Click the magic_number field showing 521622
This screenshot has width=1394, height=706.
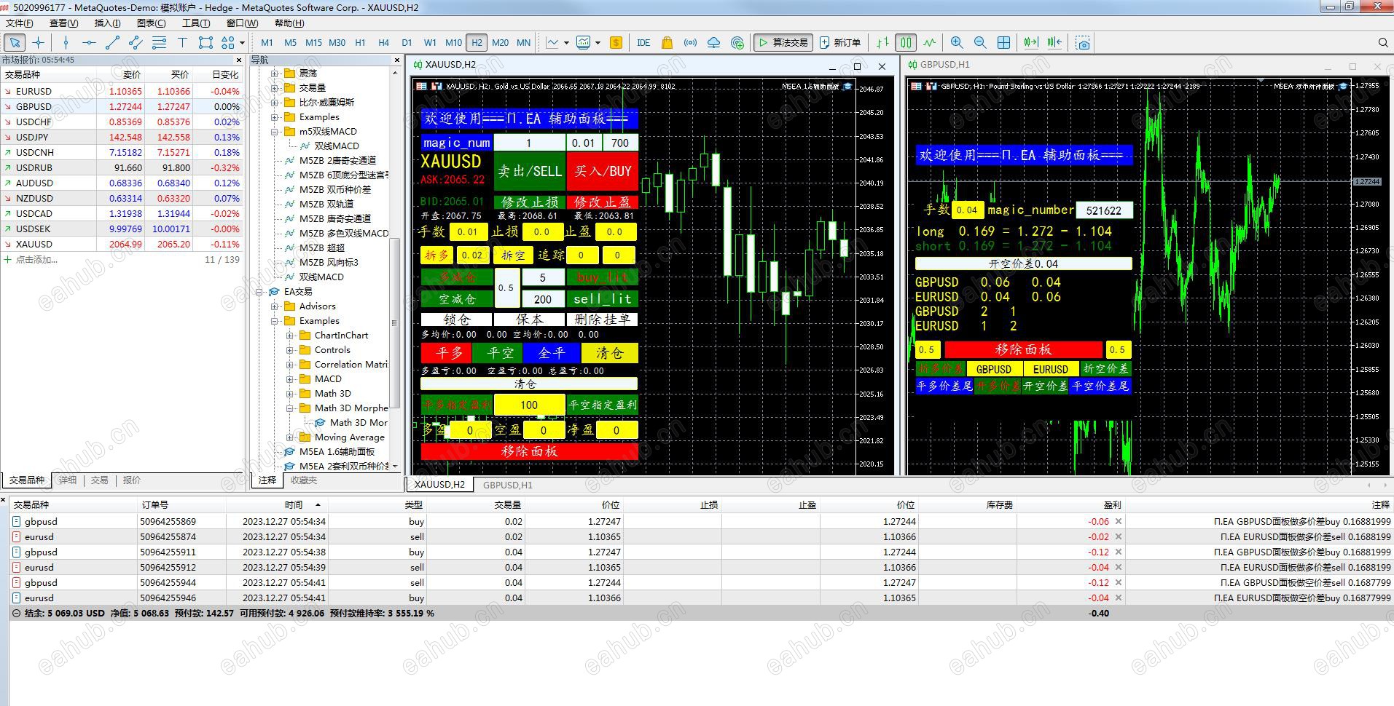pyautogui.click(x=1104, y=210)
